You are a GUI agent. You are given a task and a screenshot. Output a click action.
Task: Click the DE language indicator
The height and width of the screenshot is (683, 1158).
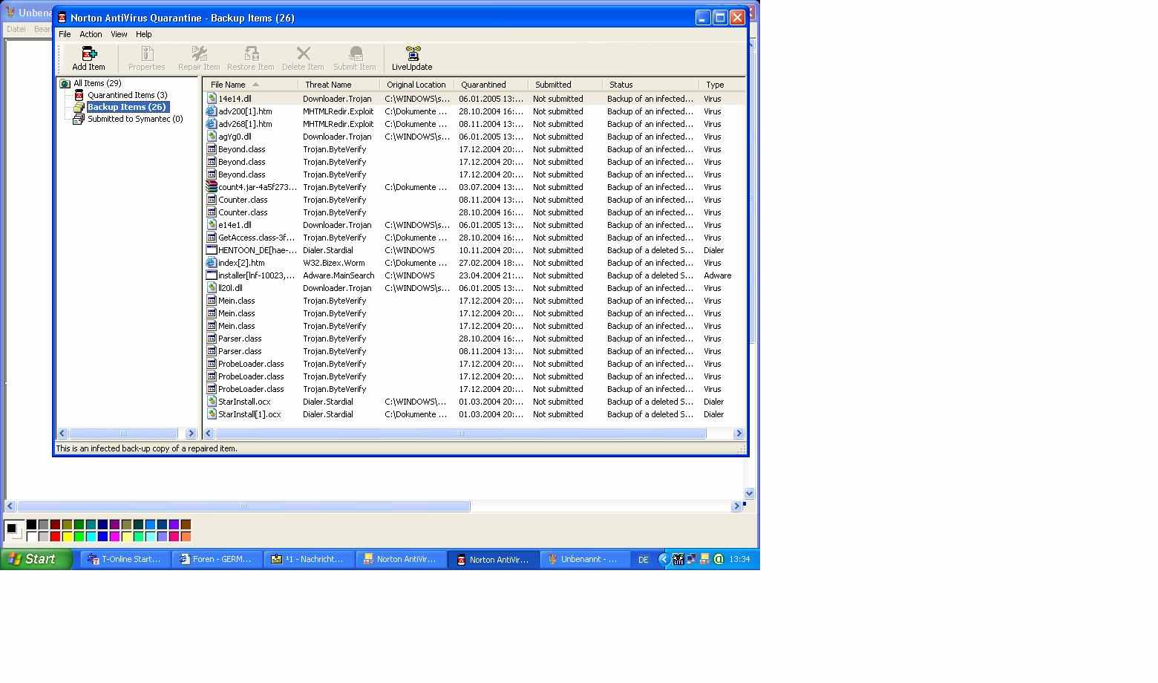pos(643,560)
